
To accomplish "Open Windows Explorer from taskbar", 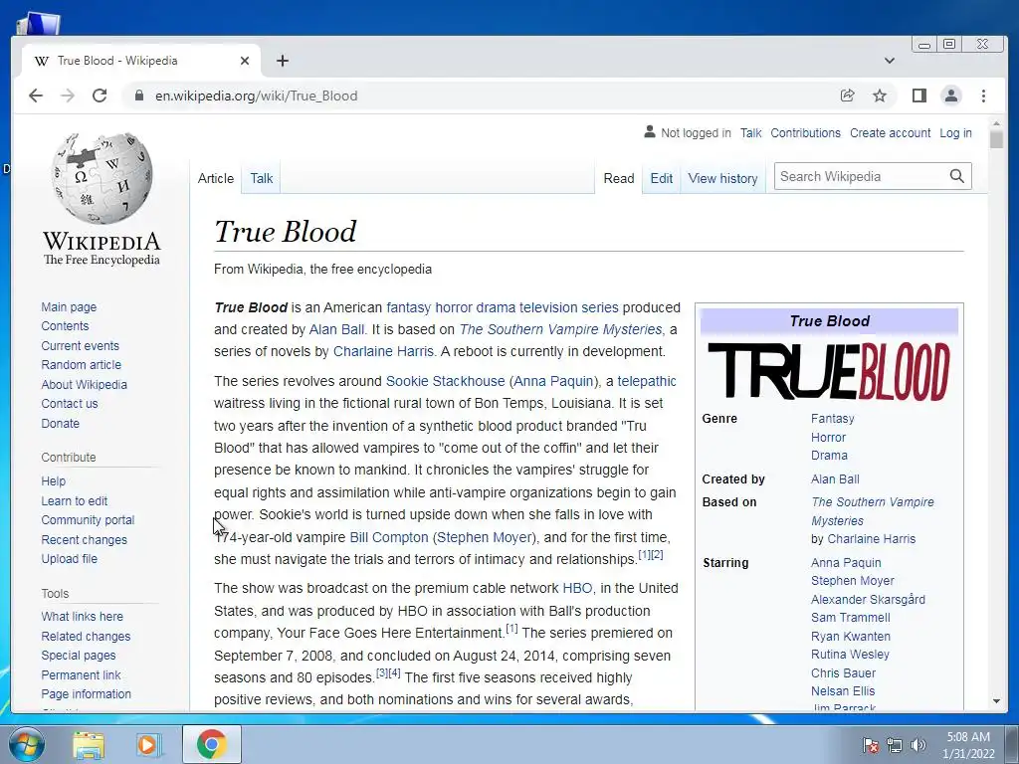I will click(x=89, y=744).
